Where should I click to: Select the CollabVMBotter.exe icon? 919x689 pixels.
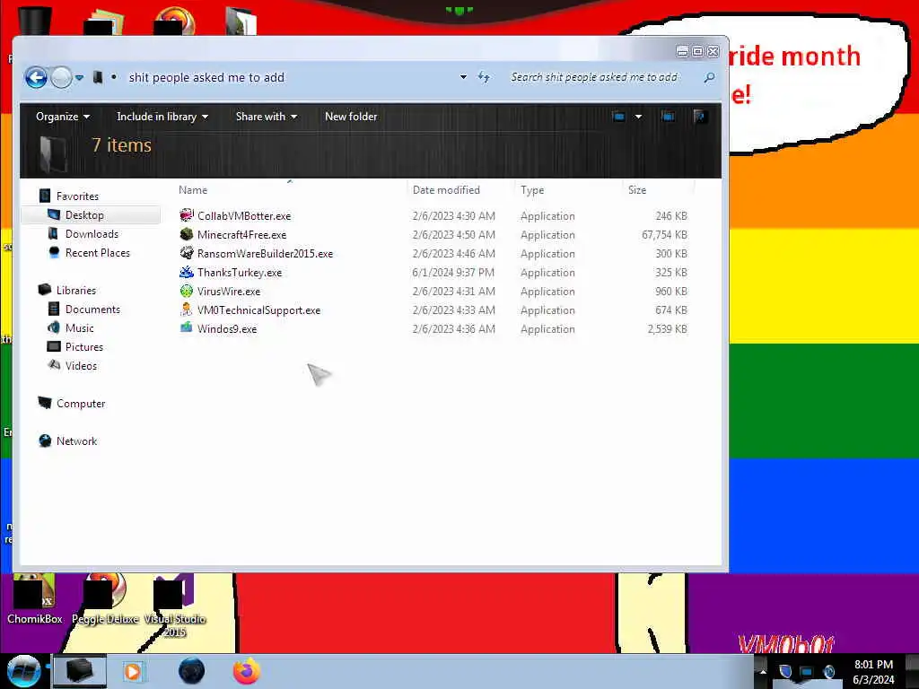(x=187, y=215)
